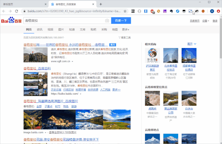
Task: Click the browser address bar URL
Action: pos(74,11)
